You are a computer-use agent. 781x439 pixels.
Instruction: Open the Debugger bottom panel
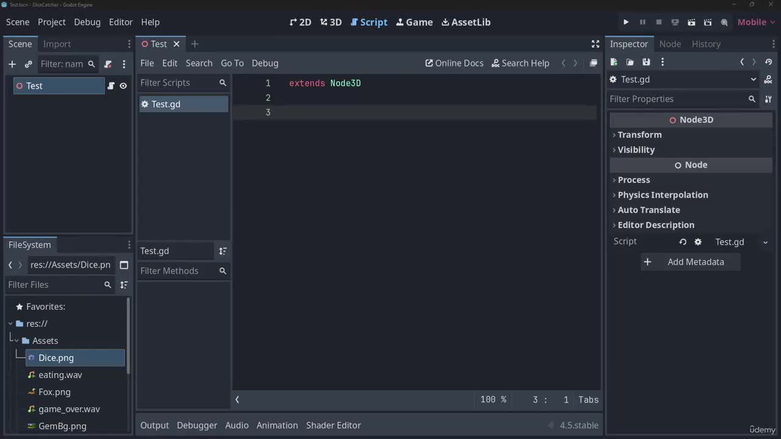(x=196, y=425)
